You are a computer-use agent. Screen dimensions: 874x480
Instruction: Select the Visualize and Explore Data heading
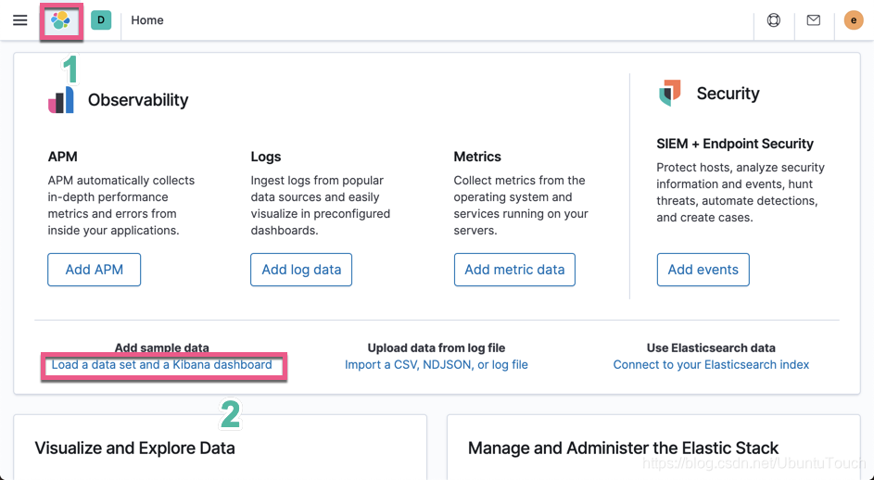tap(135, 448)
